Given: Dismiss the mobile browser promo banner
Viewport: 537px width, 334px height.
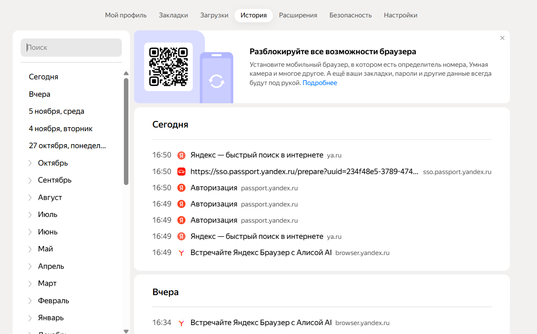Looking at the screenshot, I should [502, 38].
